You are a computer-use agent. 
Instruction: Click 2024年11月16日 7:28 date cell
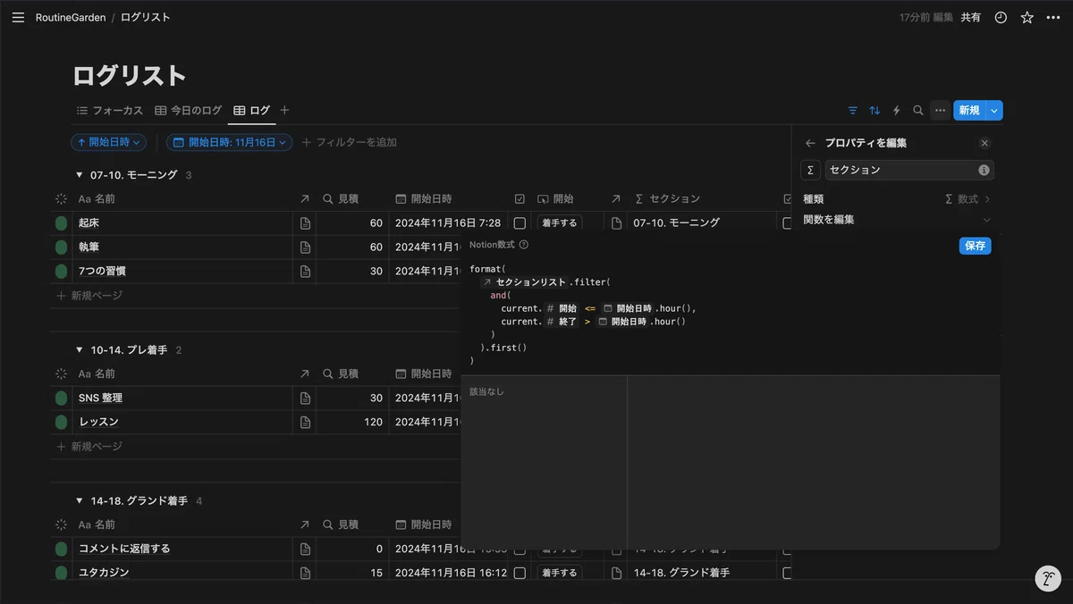(448, 222)
